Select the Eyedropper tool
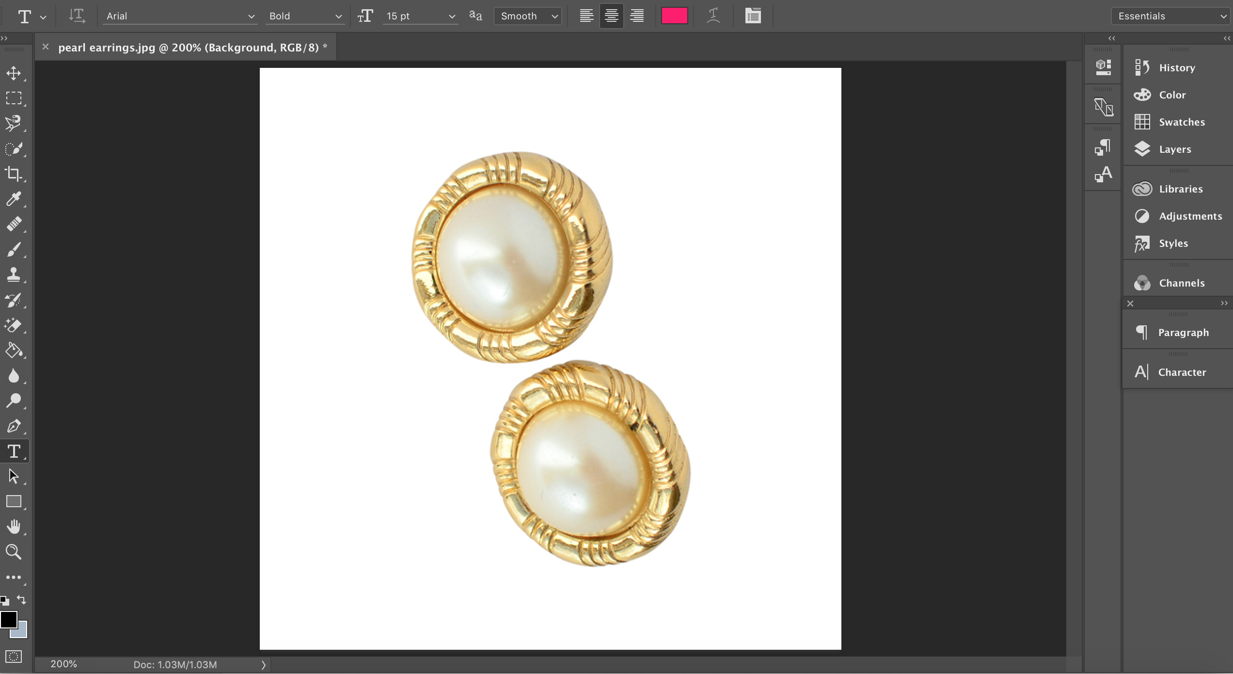1233x674 pixels. [x=14, y=199]
